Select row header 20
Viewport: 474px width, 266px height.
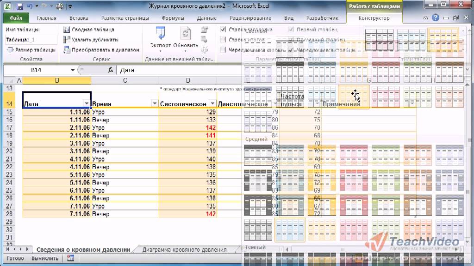[x=9, y=151]
